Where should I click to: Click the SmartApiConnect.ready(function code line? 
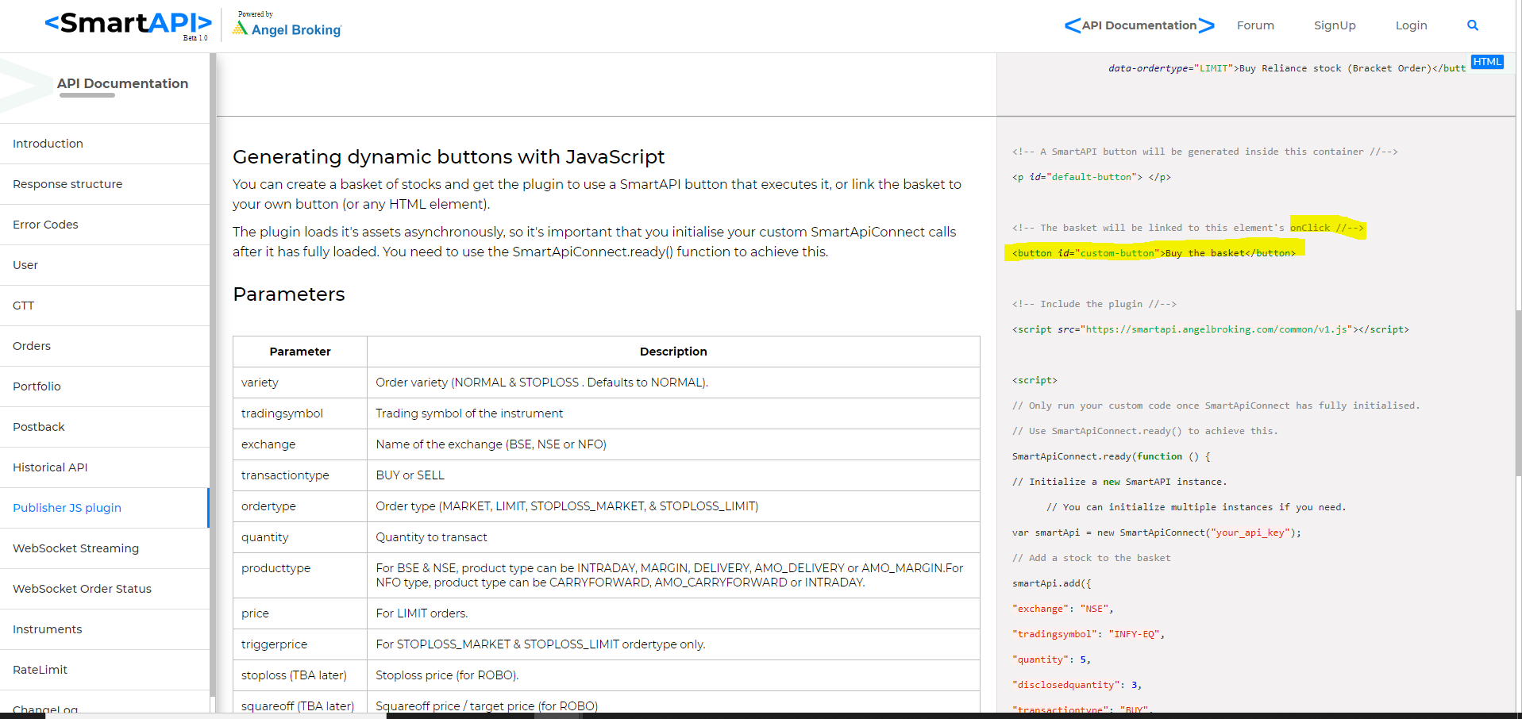pos(1111,456)
